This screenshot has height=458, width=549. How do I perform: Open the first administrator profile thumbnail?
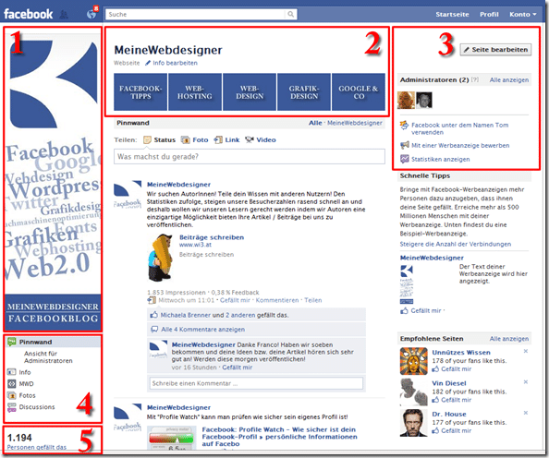click(x=406, y=100)
